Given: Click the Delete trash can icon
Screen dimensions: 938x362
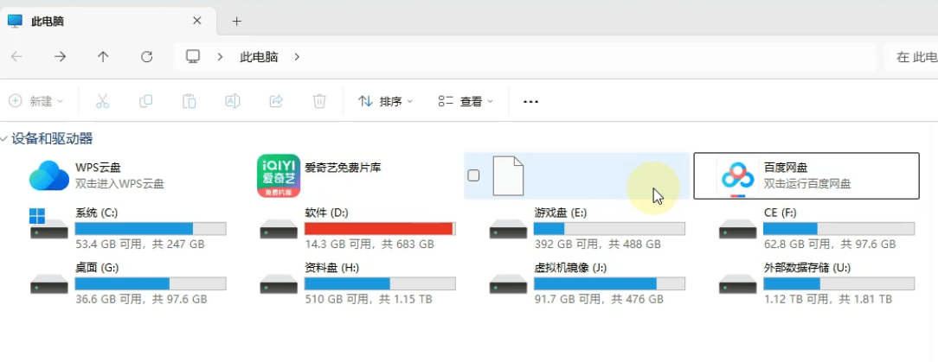Looking at the screenshot, I should click(319, 101).
